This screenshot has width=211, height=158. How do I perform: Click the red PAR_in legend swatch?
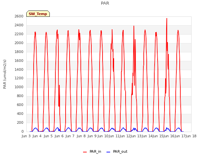point(85,152)
